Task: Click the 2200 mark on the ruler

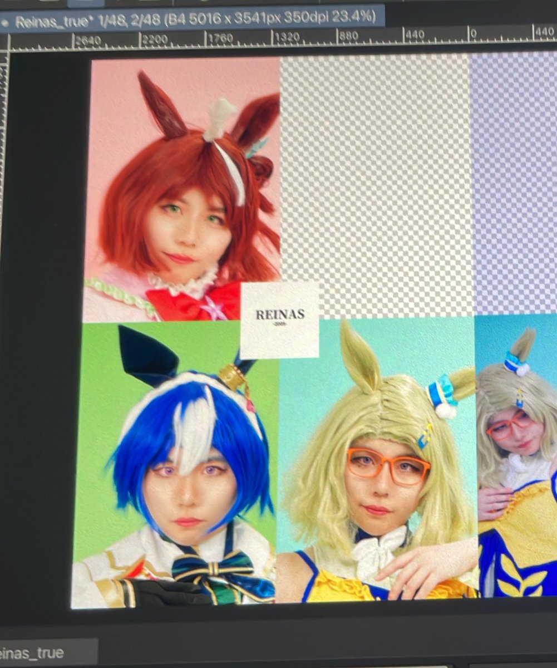Action: tap(155, 39)
